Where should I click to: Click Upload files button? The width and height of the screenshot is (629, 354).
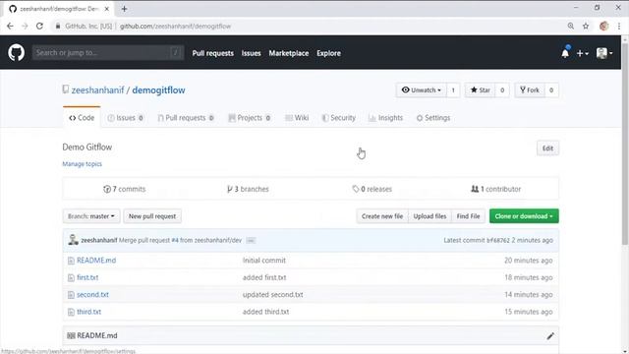(429, 216)
